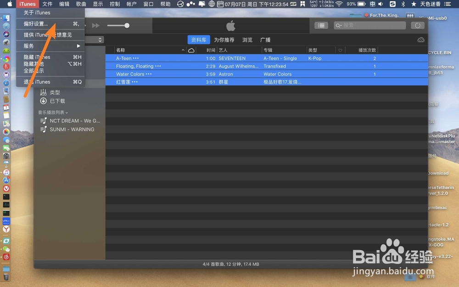
Task: Select the song row by SEVENTEEN
Action: (267, 58)
